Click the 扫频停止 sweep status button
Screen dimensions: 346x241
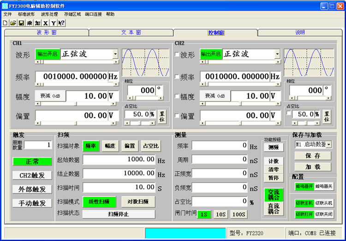coord(119,214)
